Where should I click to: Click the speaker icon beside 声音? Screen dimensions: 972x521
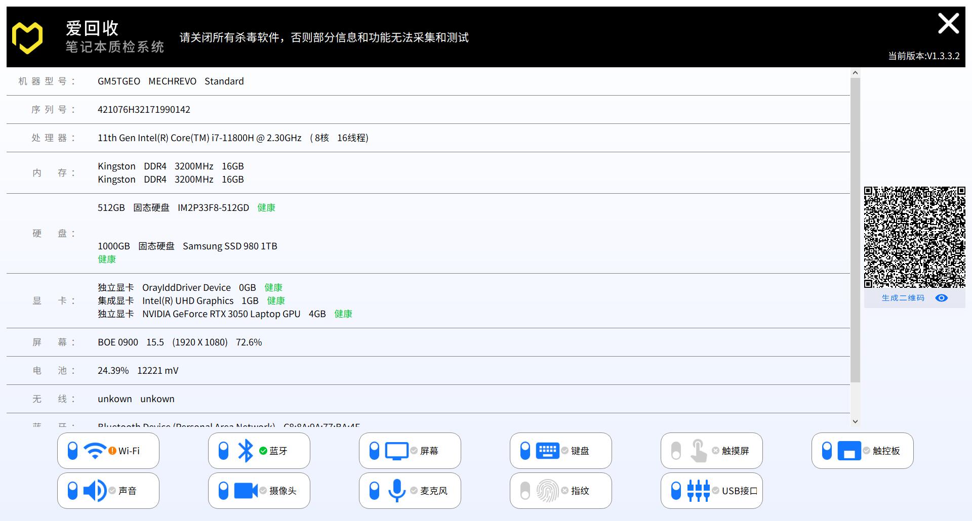click(x=94, y=490)
